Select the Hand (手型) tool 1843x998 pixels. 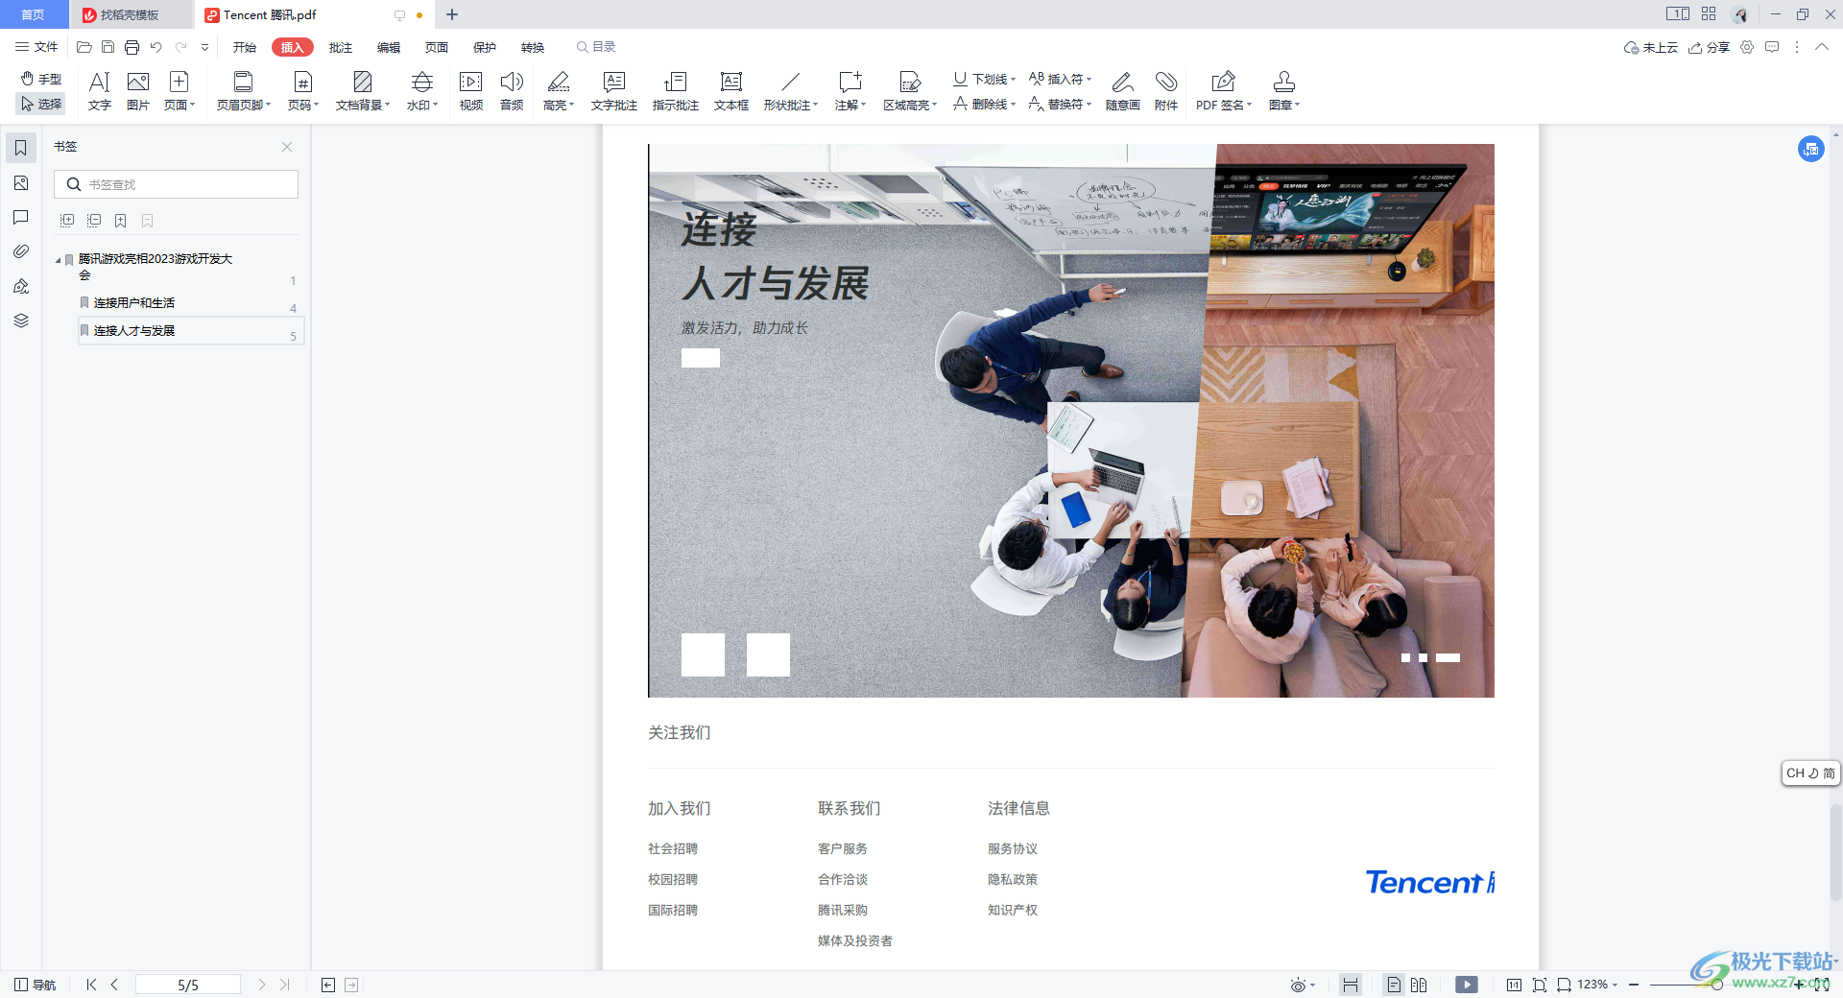(x=41, y=79)
